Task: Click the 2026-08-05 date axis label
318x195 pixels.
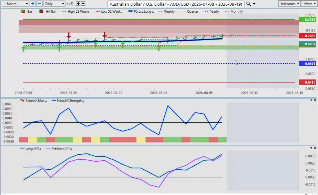Action: (x=204, y=93)
